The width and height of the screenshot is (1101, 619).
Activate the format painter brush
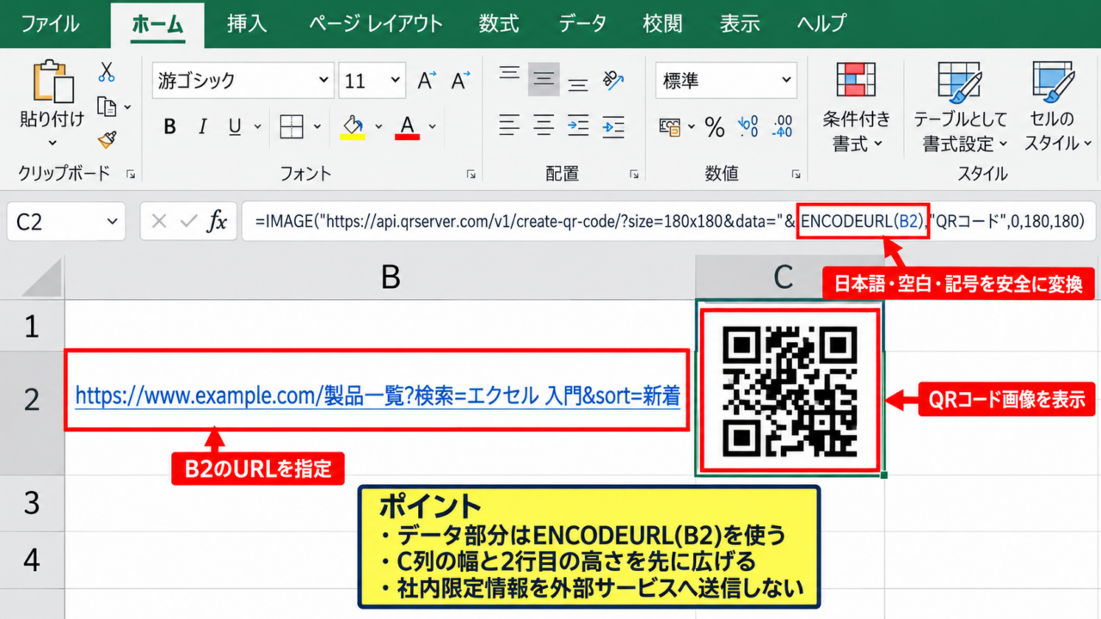107,139
